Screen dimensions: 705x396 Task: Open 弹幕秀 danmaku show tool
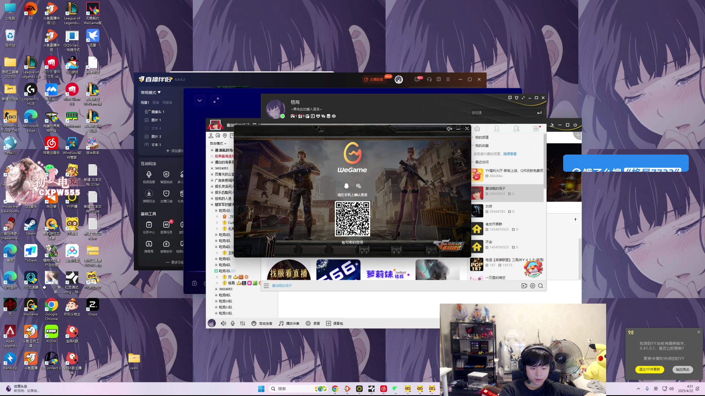tap(149, 247)
